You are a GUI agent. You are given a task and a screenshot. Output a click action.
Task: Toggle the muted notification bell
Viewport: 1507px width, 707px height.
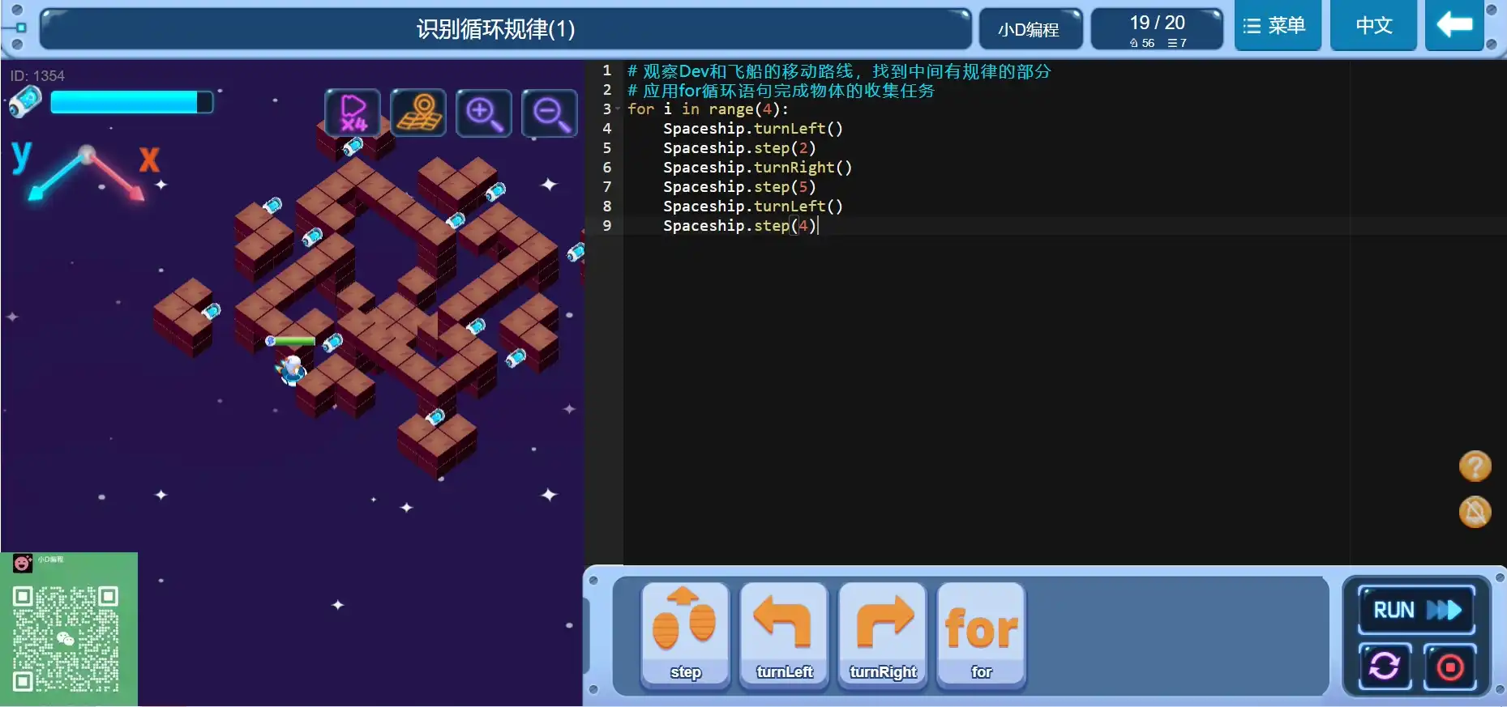pos(1475,512)
